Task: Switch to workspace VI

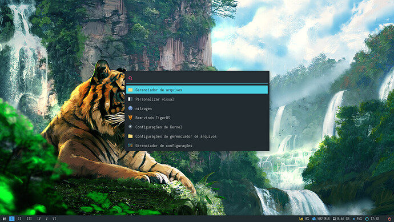Action: (x=54, y=219)
